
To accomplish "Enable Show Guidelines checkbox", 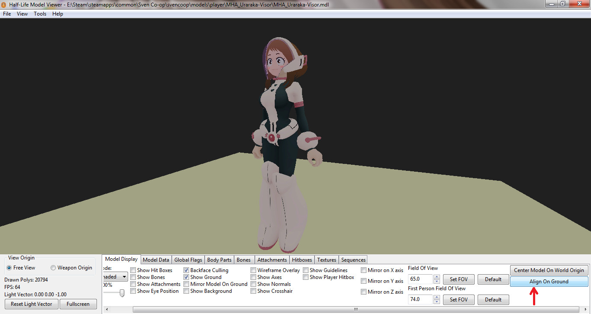I will (x=306, y=270).
